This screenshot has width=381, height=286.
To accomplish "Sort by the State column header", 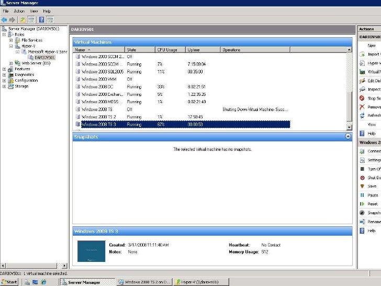I will pos(140,50).
